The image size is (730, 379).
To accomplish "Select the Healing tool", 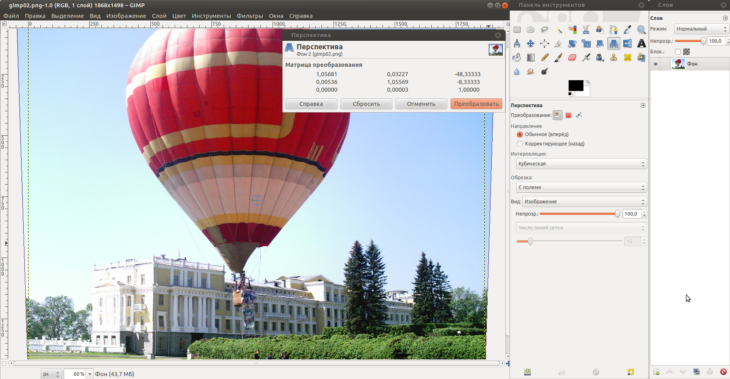I will pos(627,57).
